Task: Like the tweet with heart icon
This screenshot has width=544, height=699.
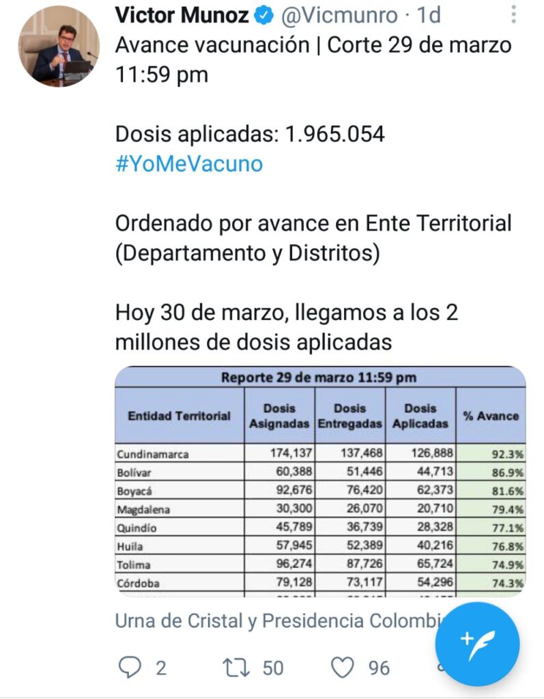Action: pyautogui.click(x=344, y=666)
